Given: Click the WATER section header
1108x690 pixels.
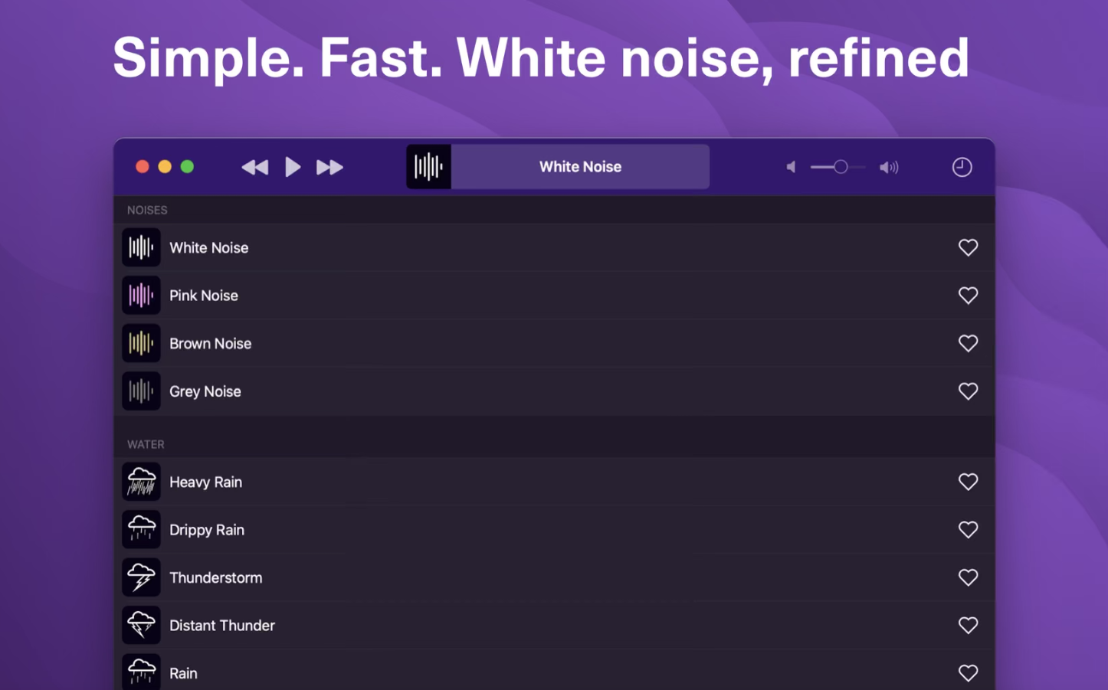Looking at the screenshot, I should point(146,444).
